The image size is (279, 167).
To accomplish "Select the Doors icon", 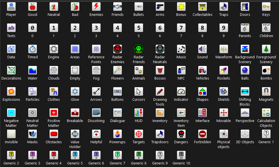I will (245, 7).
